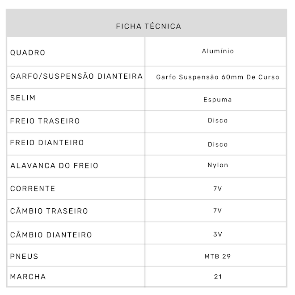Select the QUADRO row label
This screenshot has height=295, width=295.
pyautogui.click(x=28, y=53)
